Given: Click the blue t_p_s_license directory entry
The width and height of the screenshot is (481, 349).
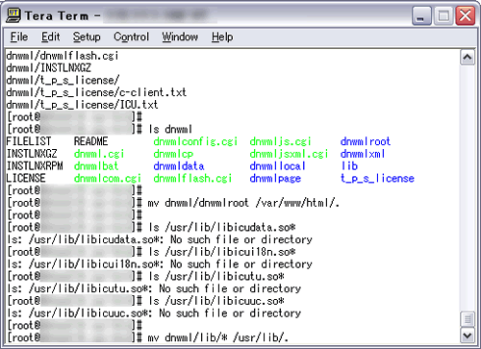Looking at the screenshot, I should (x=377, y=178).
